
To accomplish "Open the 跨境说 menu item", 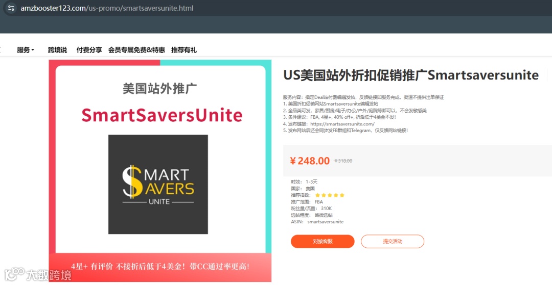I will coord(57,50).
